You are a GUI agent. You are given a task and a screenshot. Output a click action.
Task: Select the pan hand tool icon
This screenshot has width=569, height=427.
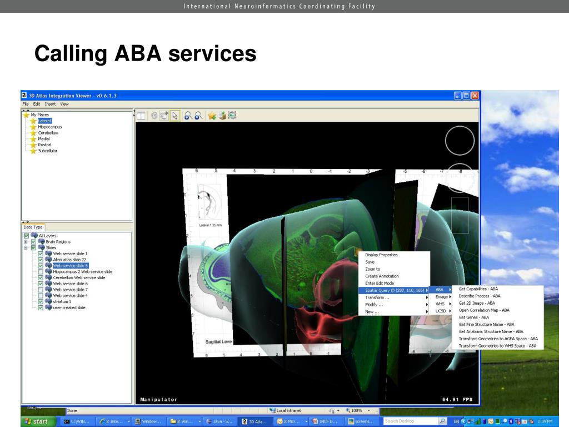[164, 116]
